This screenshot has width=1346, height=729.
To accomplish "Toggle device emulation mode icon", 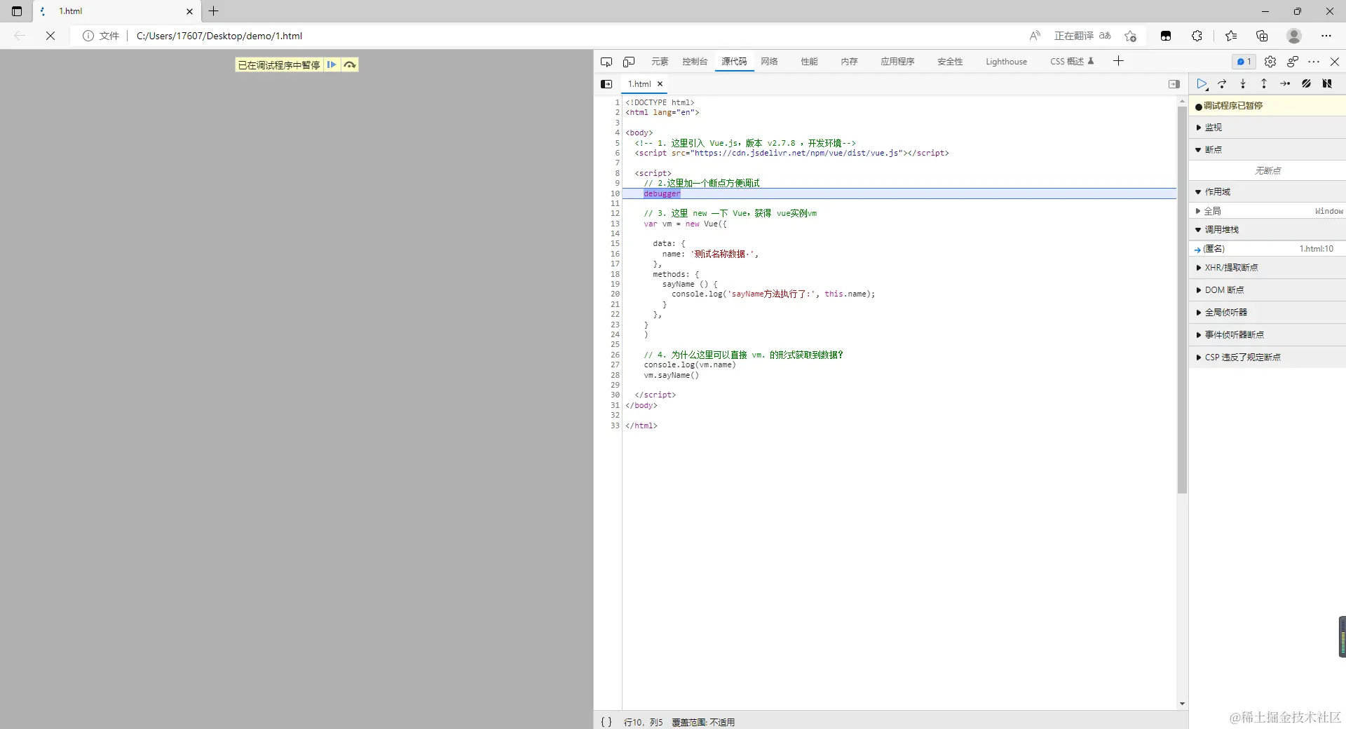I will click(629, 62).
